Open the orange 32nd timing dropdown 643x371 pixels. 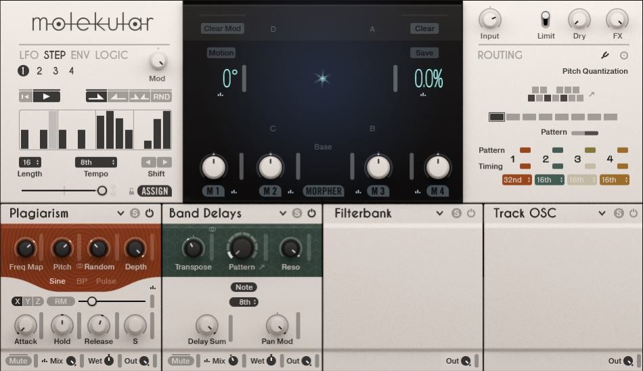tap(516, 180)
